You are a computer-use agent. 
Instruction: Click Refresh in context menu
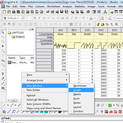coord(45,96)
